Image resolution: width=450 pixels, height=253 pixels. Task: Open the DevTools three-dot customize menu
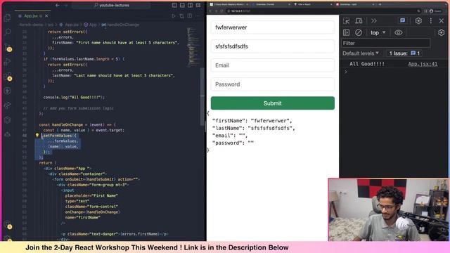click(x=430, y=20)
